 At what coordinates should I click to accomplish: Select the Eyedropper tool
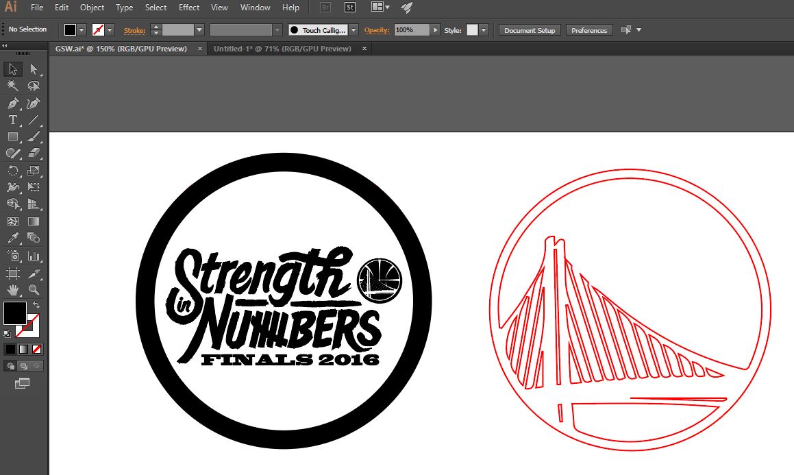tap(12, 237)
